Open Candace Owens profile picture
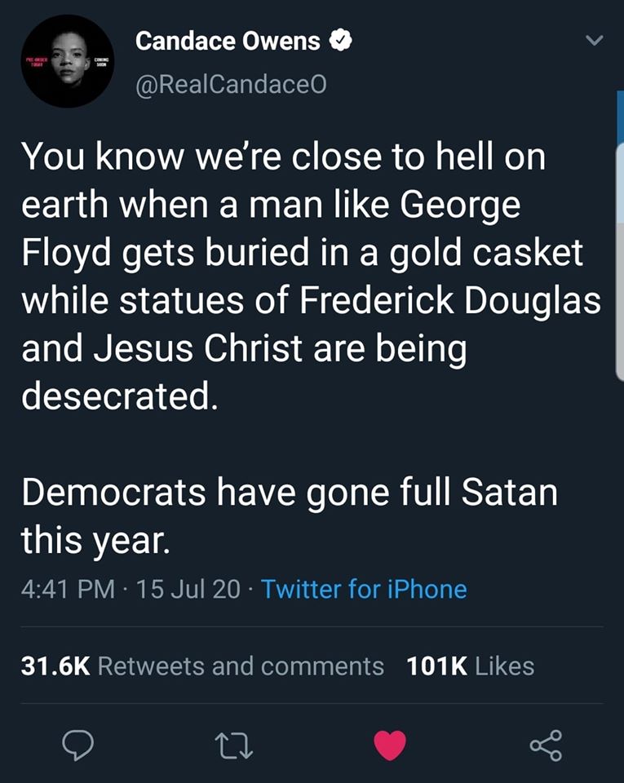 (68, 61)
